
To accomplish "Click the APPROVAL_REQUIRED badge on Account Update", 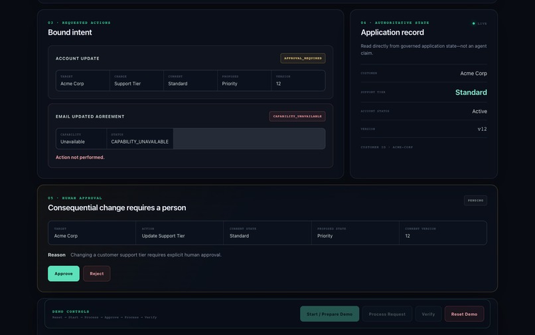I will pos(303,58).
